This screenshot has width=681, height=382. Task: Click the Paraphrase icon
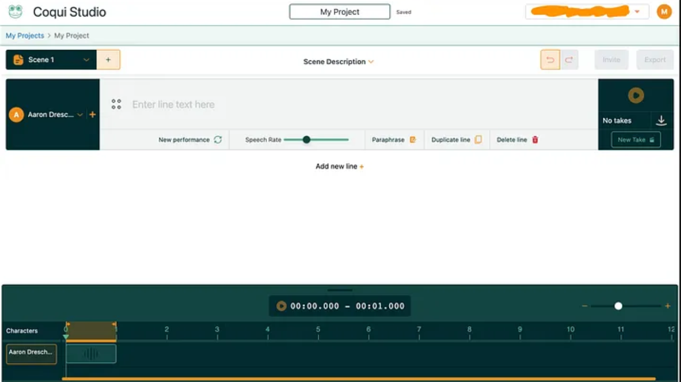413,140
